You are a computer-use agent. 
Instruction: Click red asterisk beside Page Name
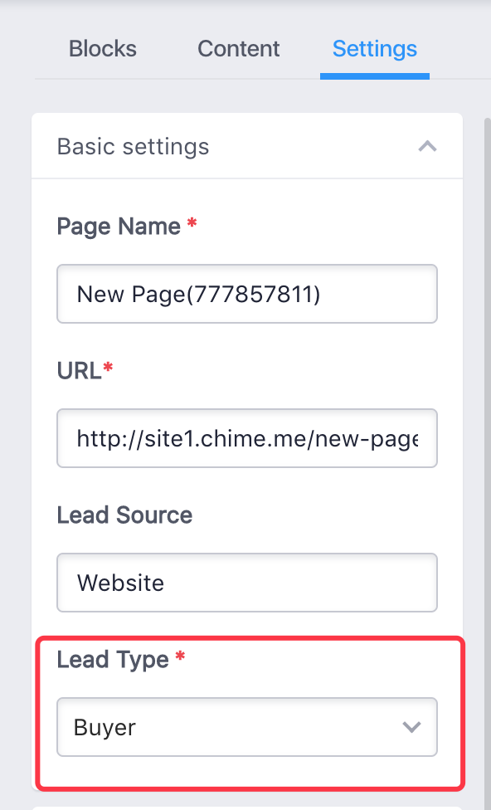pyautogui.click(x=192, y=224)
